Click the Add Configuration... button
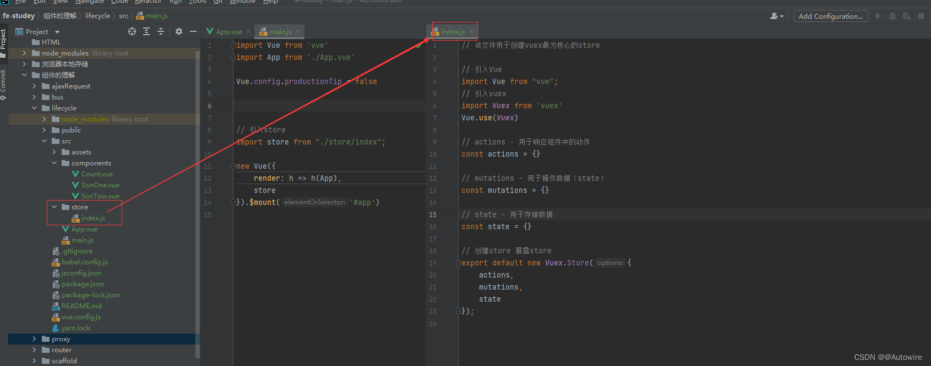Screen dimensions: 931x366 [831, 16]
